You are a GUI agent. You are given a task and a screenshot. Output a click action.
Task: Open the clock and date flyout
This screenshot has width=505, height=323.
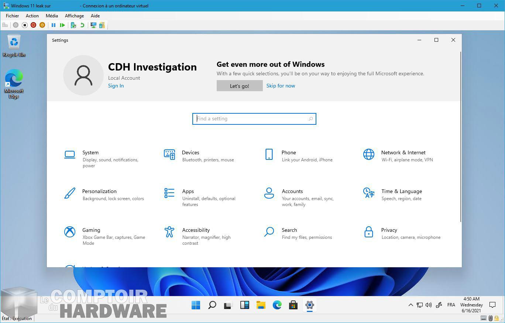[471, 305]
